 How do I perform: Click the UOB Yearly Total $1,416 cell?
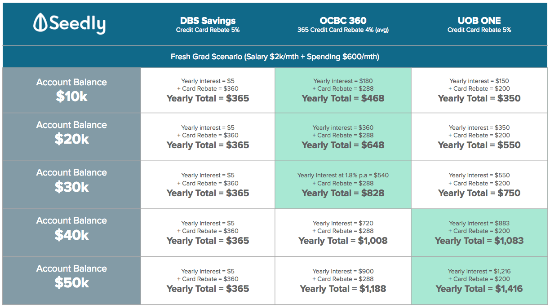tap(479, 281)
